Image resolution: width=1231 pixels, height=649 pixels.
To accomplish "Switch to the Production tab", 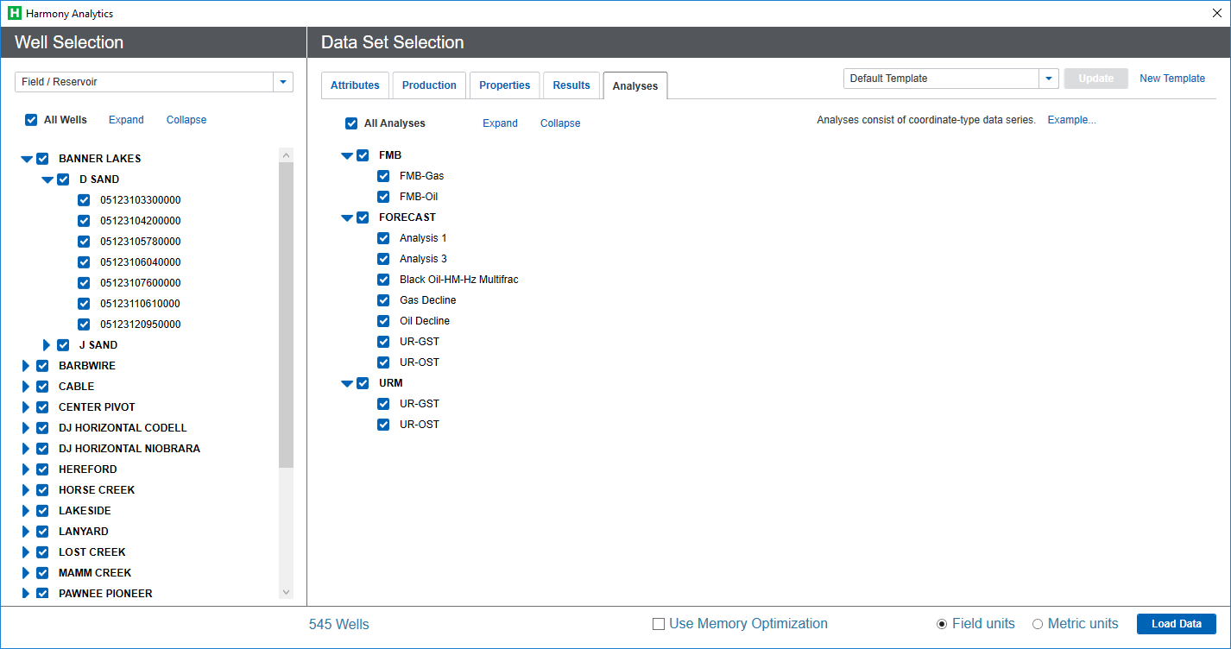I will pyautogui.click(x=429, y=85).
